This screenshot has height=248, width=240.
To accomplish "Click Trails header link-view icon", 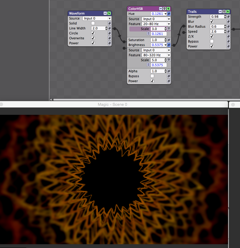I will coord(224,12).
